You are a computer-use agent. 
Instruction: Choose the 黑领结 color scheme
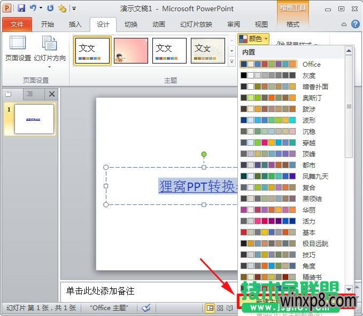click(x=291, y=199)
